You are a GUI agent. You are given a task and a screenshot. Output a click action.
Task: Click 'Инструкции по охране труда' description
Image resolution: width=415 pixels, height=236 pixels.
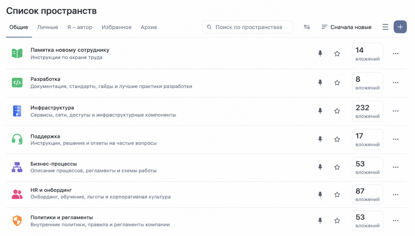click(x=67, y=57)
